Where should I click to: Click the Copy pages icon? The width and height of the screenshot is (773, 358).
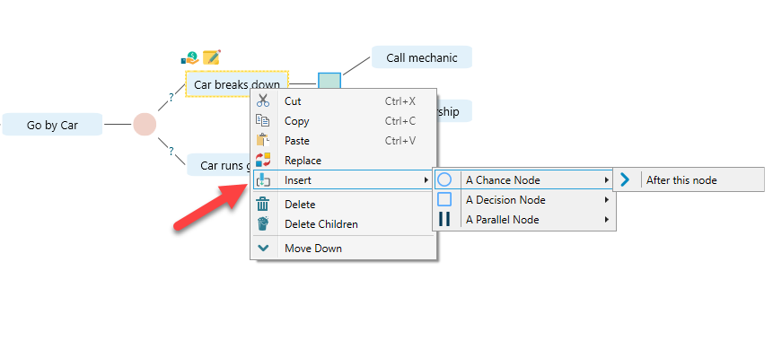(263, 120)
